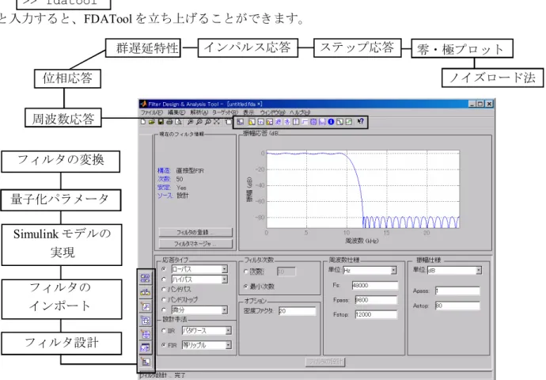This screenshot has width=546, height=380.
Task: Open Realize Simulink Model sidebar icon
Action: (x=146, y=321)
